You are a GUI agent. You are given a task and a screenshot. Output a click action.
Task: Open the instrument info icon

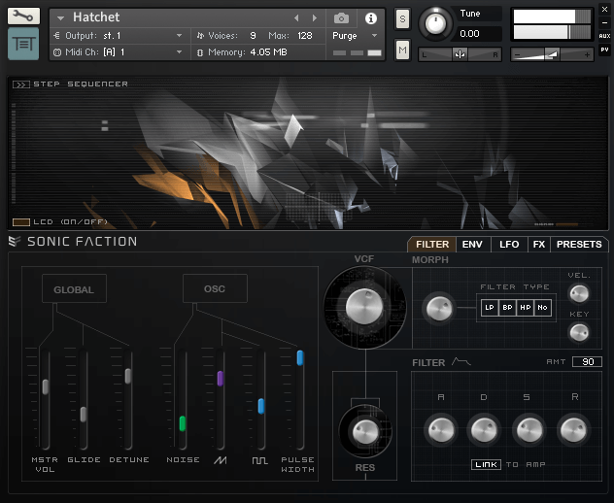370,18
